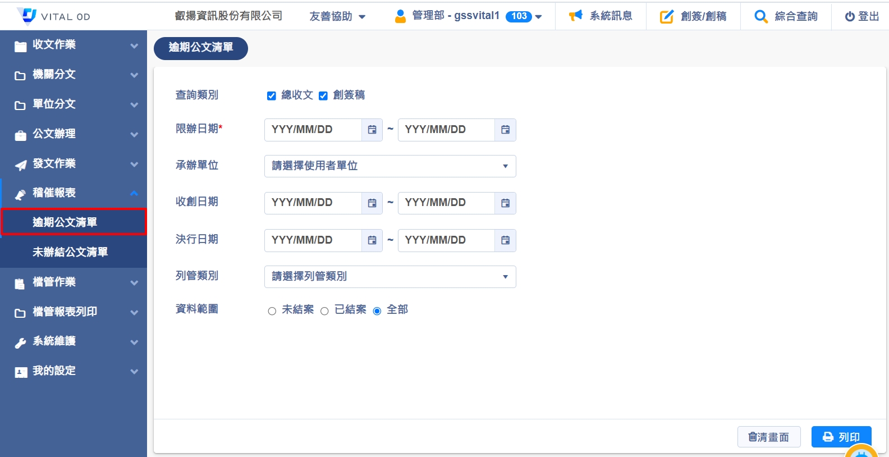Screen dimensions: 889x457
Task: Open calendar picker for 限辦日期 end date
Action: (505, 130)
